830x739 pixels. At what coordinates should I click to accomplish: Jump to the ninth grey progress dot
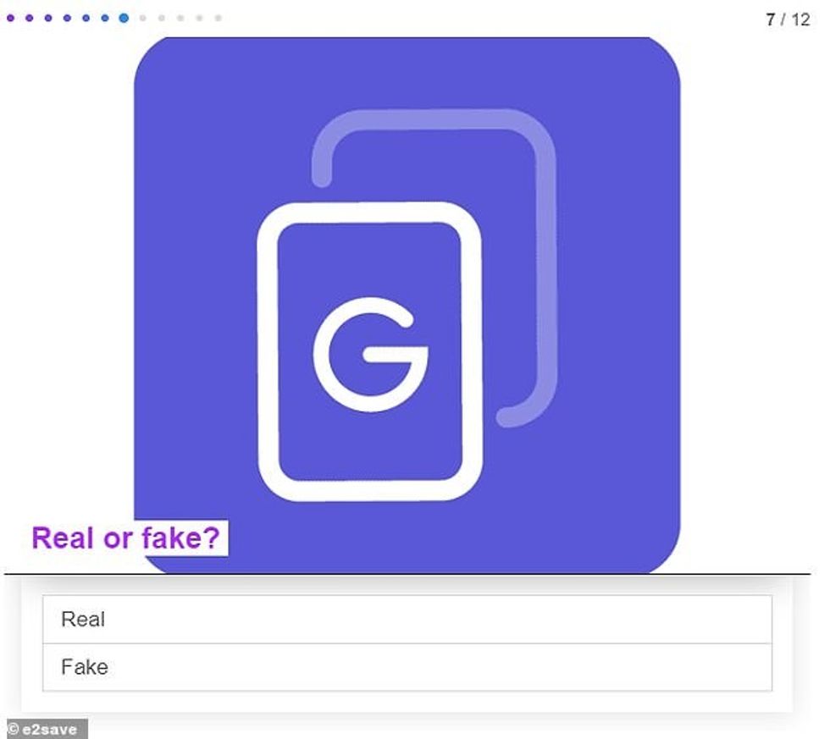(x=162, y=18)
